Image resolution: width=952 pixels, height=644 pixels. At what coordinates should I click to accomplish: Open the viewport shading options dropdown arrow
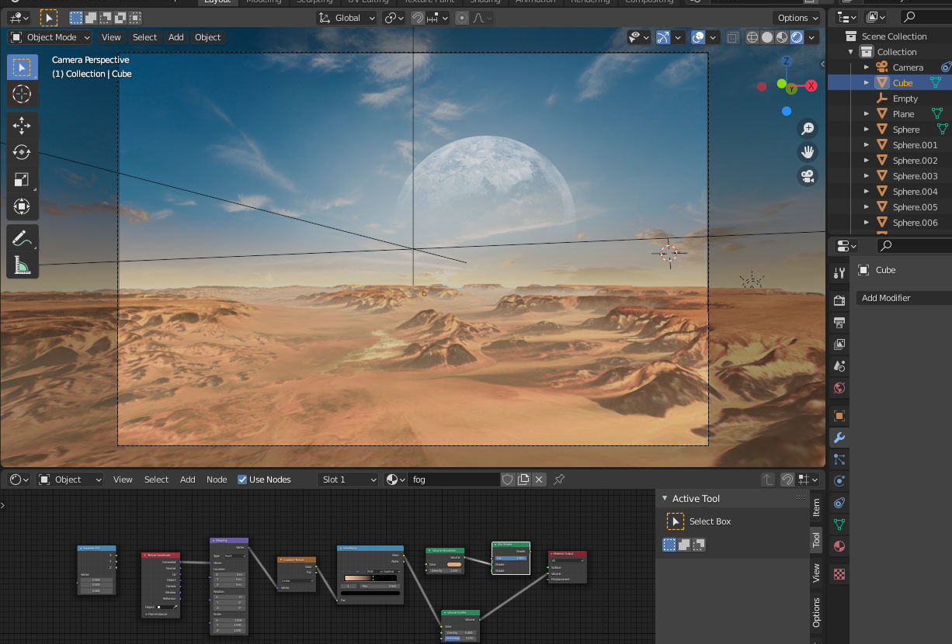(812, 36)
